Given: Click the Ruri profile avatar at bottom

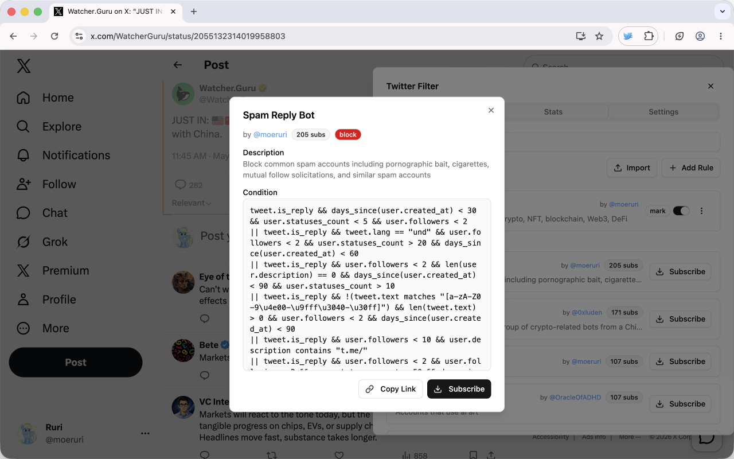Looking at the screenshot, I should click(x=27, y=433).
